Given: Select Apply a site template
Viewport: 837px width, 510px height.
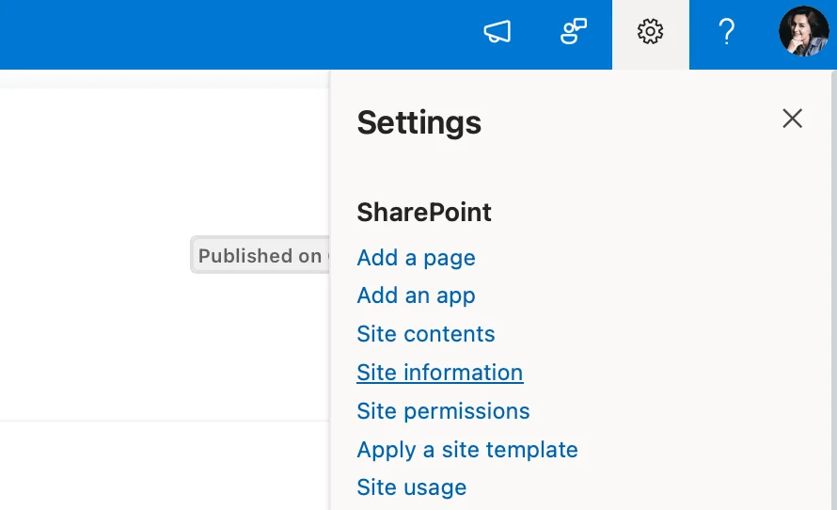Looking at the screenshot, I should coord(467,450).
